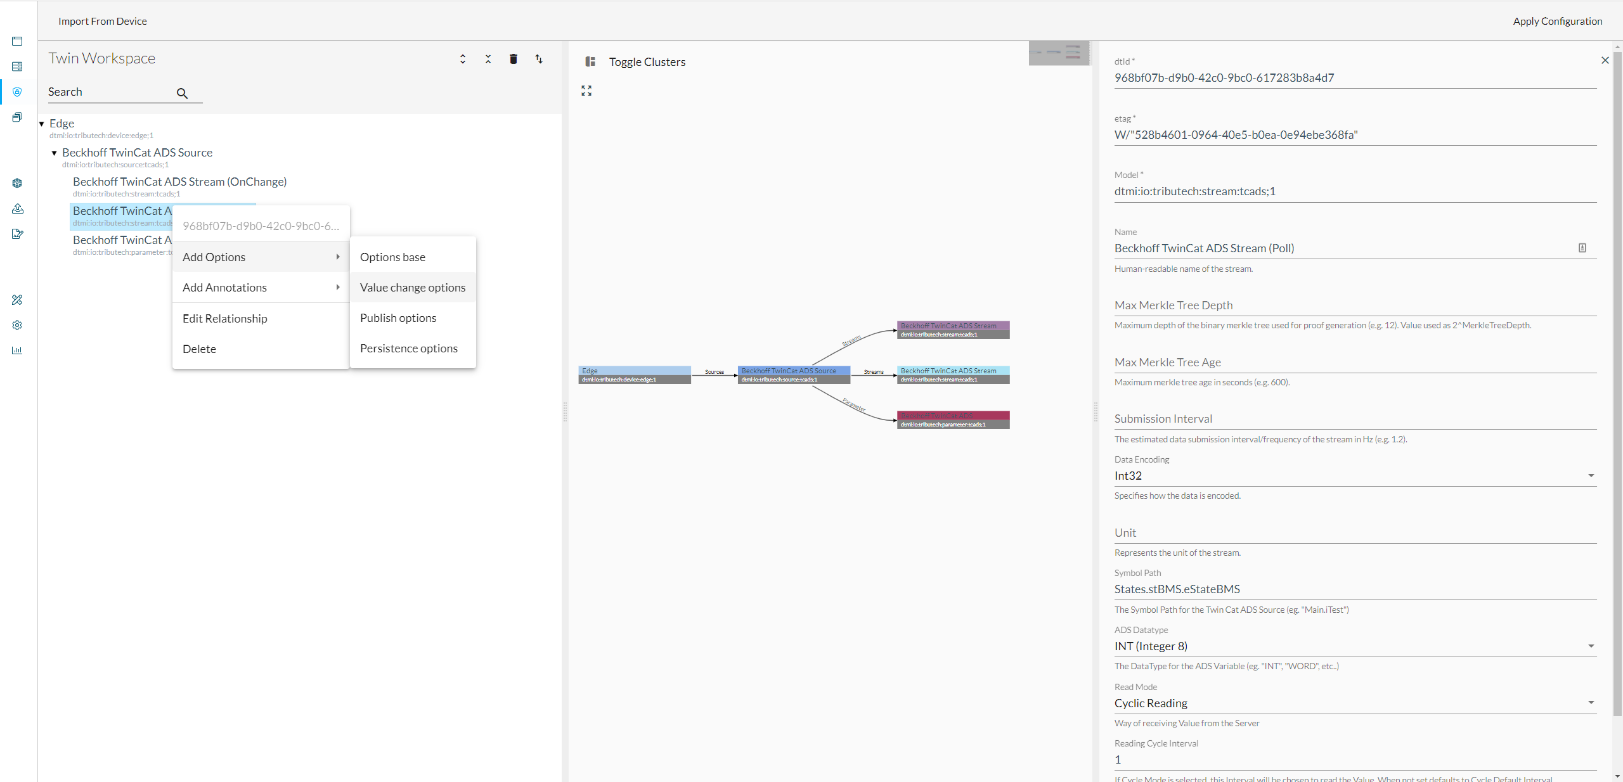Collapse the Beckhoff TwinCat ADS Source node

(55, 153)
